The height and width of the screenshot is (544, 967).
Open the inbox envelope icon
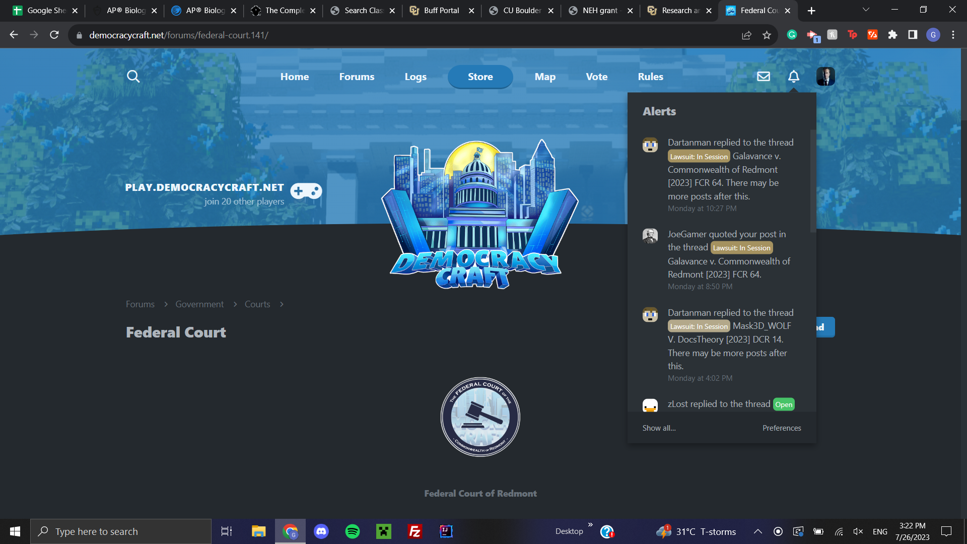click(764, 77)
